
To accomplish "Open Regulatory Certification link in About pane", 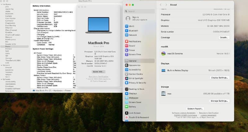I will pyautogui.click(x=209, y=113).
